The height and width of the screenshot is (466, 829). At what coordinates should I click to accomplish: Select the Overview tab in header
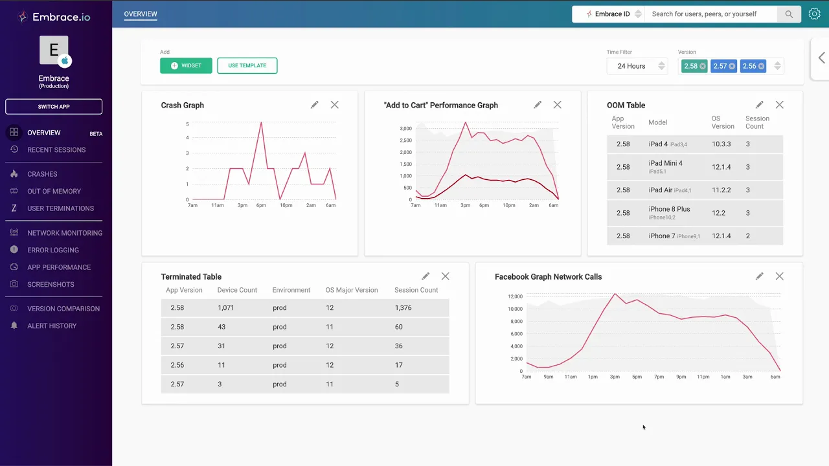(x=141, y=14)
